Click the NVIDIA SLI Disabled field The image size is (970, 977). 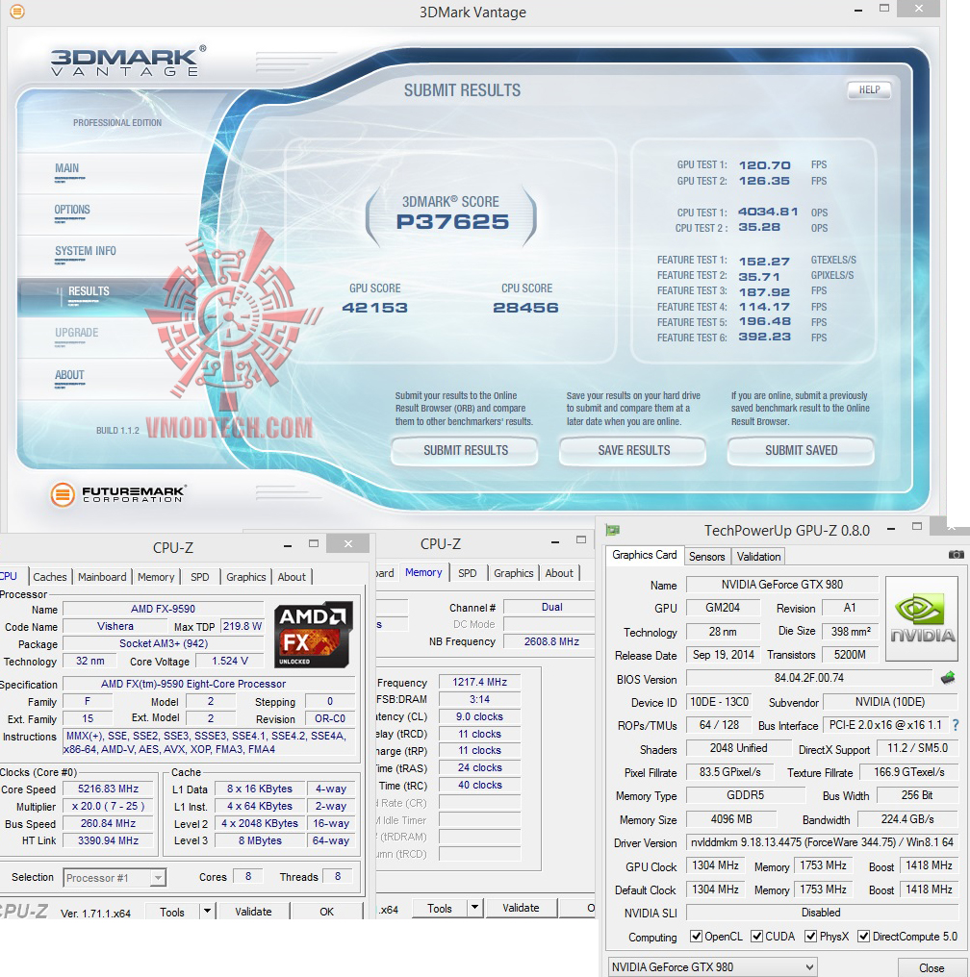point(821,913)
